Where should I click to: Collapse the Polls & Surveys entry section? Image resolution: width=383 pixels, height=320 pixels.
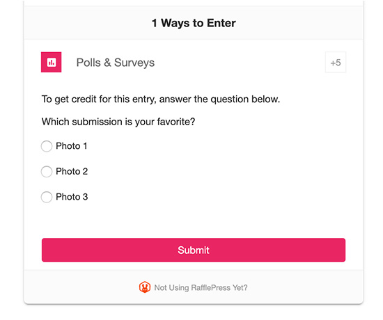coord(194,62)
